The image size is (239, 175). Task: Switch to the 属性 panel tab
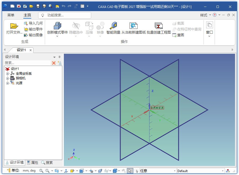pos(33,163)
